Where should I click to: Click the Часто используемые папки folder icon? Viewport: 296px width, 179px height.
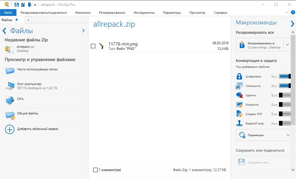pyautogui.click(x=10, y=71)
